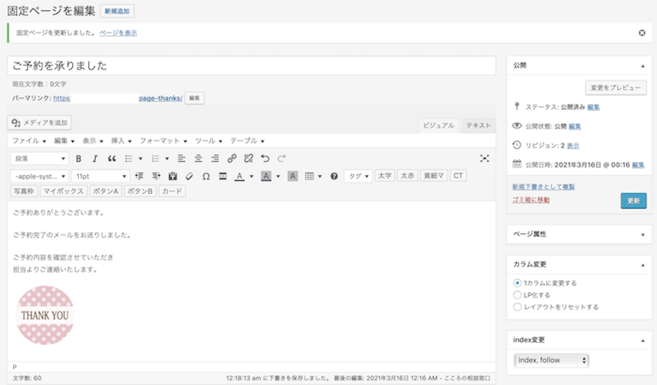This screenshot has height=385, width=657.
Task: Click the gray boxed A icon
Action: 293,176
